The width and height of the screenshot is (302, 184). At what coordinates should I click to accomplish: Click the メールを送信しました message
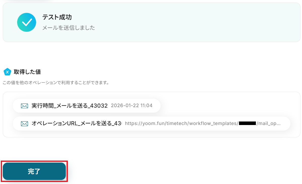coord(69,28)
